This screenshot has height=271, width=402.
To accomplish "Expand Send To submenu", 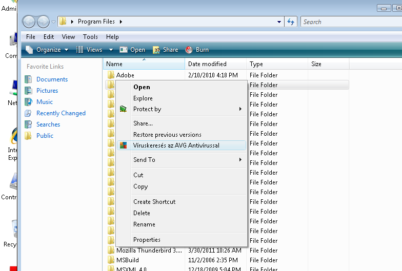I will coord(182,160).
